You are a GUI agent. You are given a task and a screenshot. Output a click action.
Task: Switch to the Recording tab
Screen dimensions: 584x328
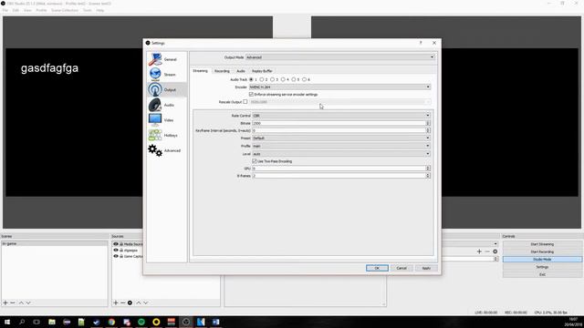coord(222,71)
